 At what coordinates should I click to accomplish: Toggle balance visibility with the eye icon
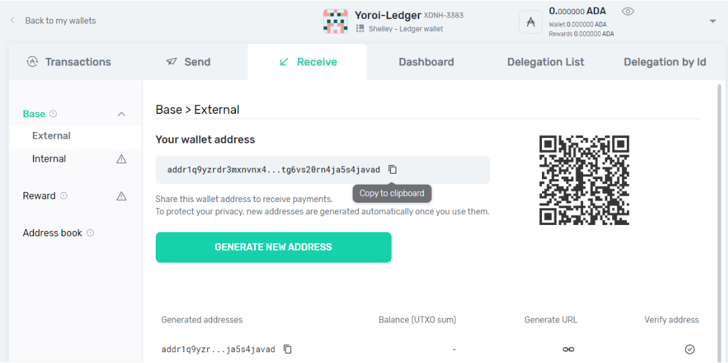point(628,11)
